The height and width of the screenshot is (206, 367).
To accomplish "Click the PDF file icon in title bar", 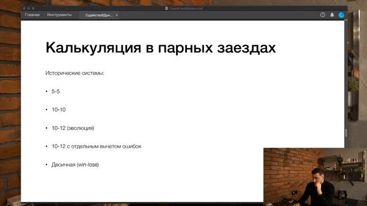I will [x=166, y=9].
